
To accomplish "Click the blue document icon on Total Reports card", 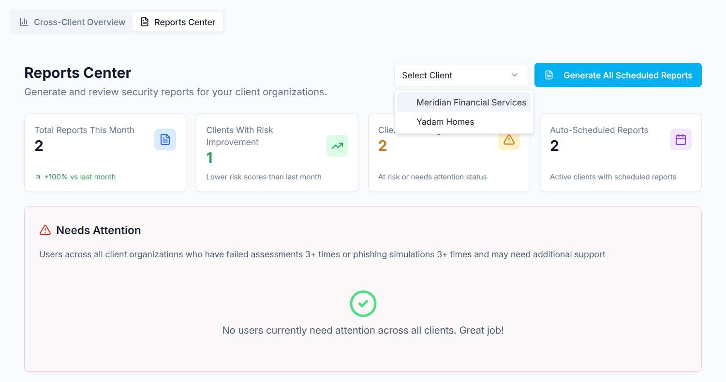I will click(165, 140).
